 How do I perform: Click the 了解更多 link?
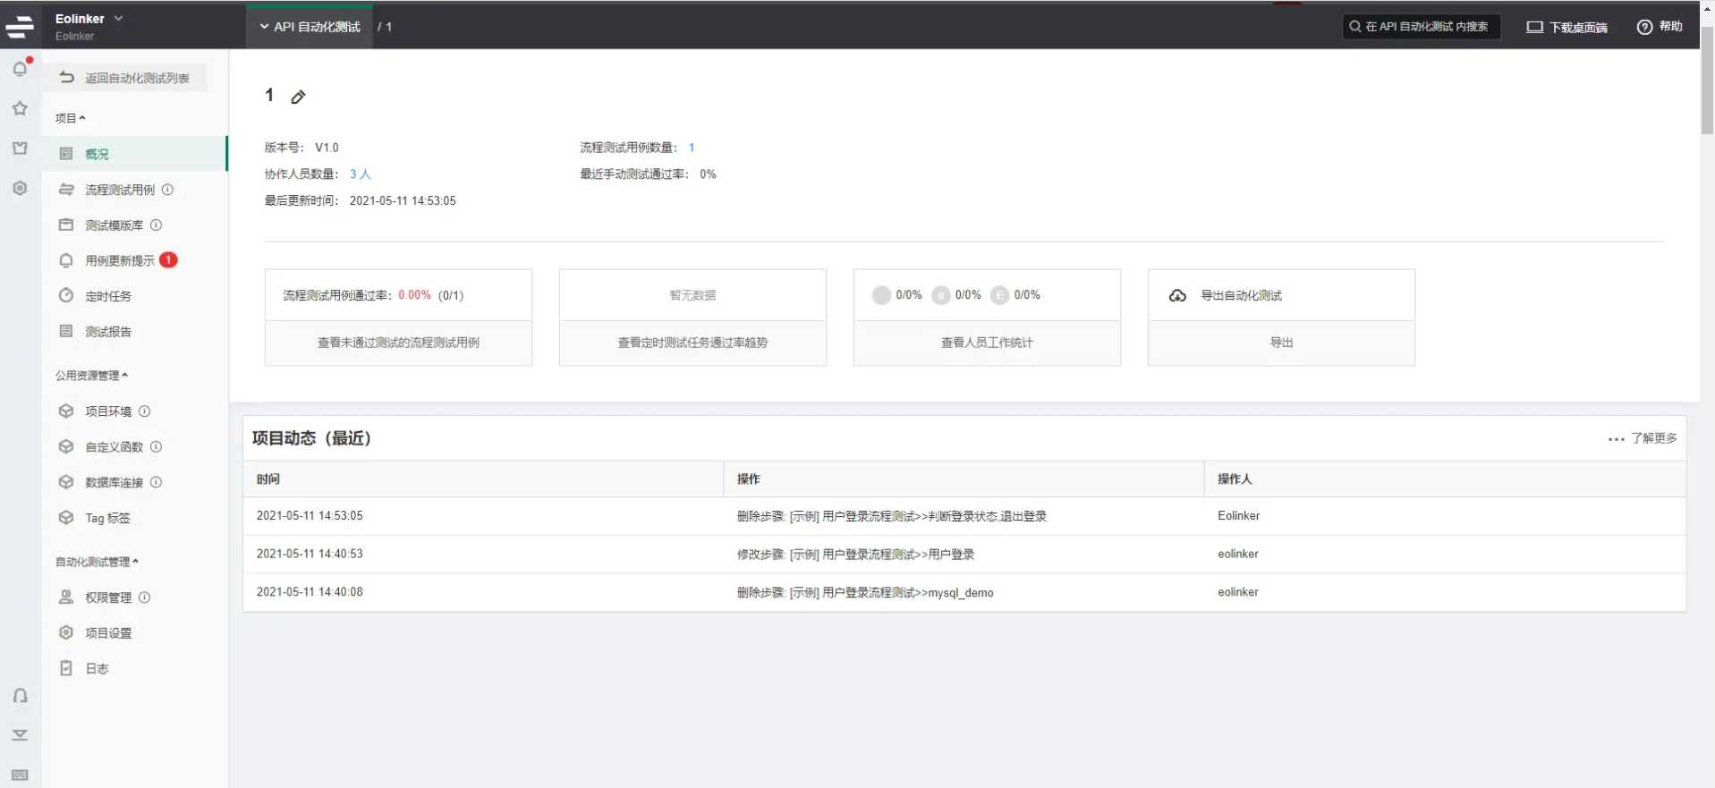coord(1654,438)
